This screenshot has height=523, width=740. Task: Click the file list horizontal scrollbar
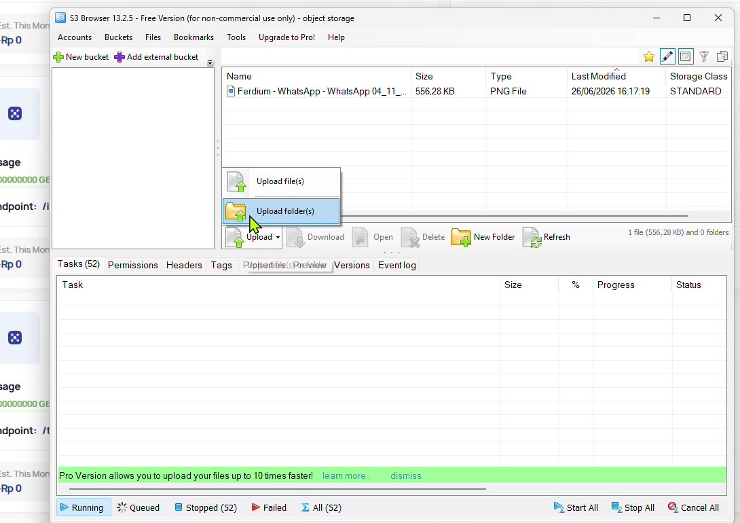click(513, 216)
